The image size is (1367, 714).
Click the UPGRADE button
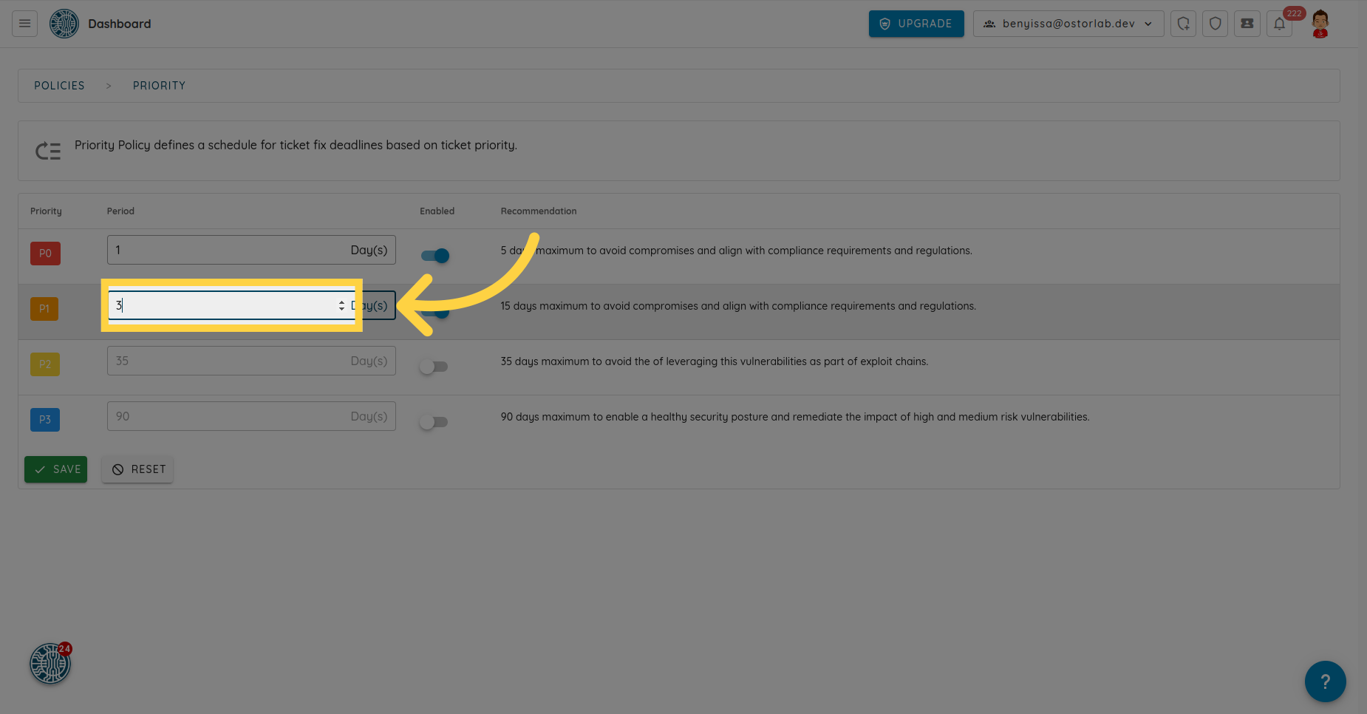(x=916, y=24)
